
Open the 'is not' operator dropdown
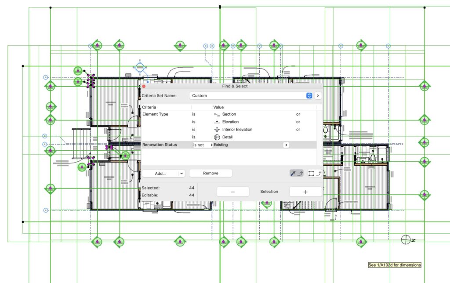(x=203, y=145)
